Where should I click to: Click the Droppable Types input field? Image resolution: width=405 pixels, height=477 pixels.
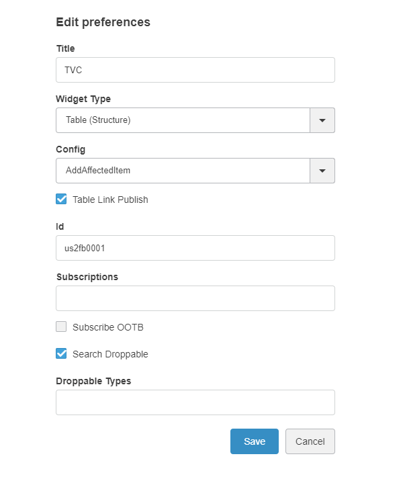click(x=195, y=402)
